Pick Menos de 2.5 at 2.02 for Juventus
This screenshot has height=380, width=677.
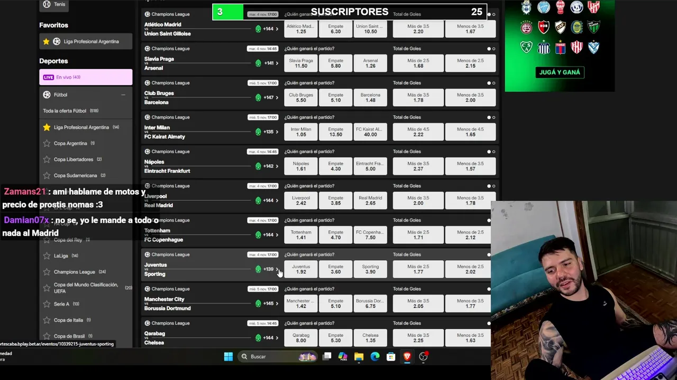[x=470, y=269]
